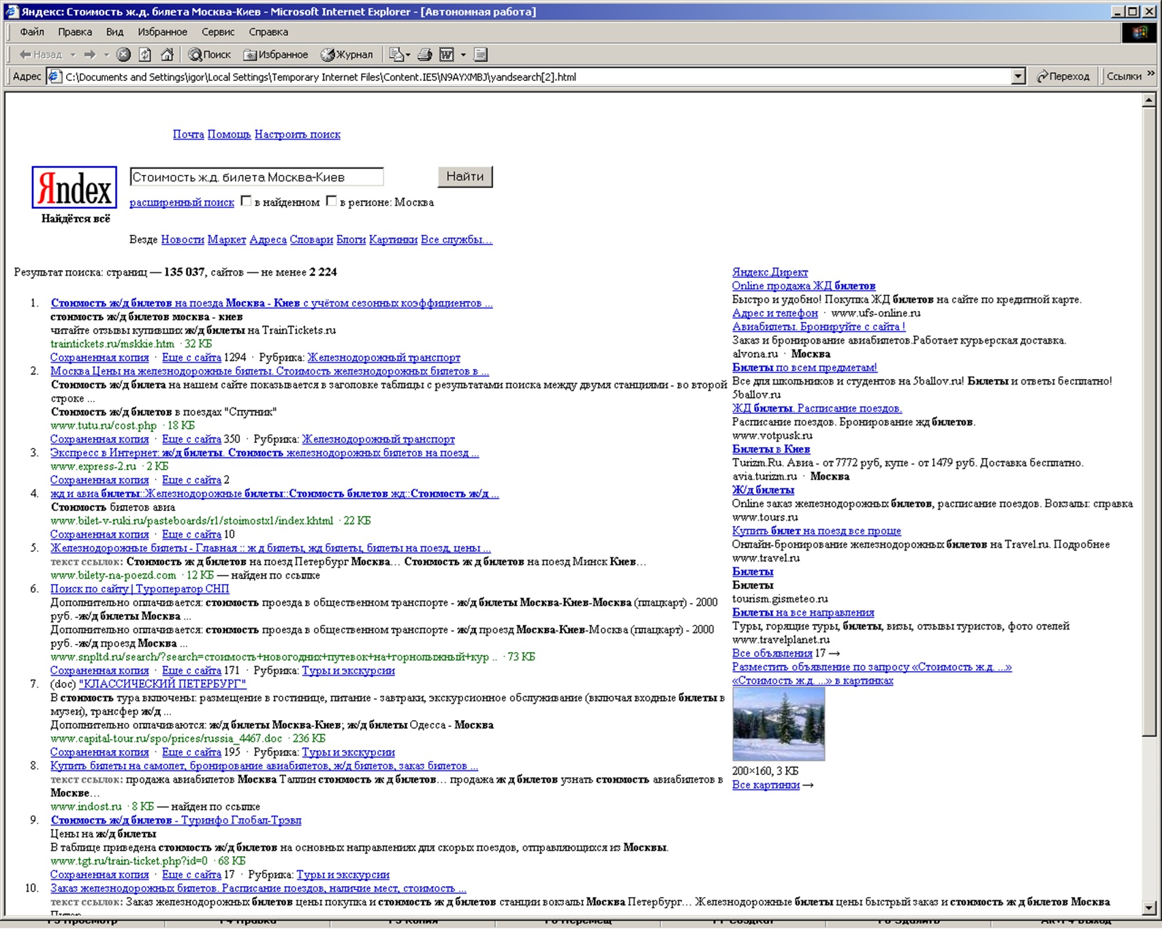Click the Переход go button
The image size is (1162, 929).
tap(1063, 76)
